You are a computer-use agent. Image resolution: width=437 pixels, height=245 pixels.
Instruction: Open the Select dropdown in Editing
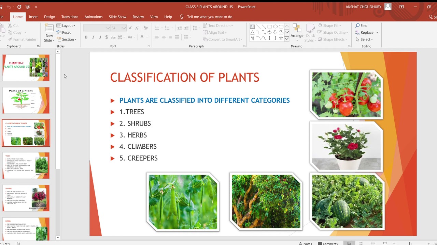364,39
